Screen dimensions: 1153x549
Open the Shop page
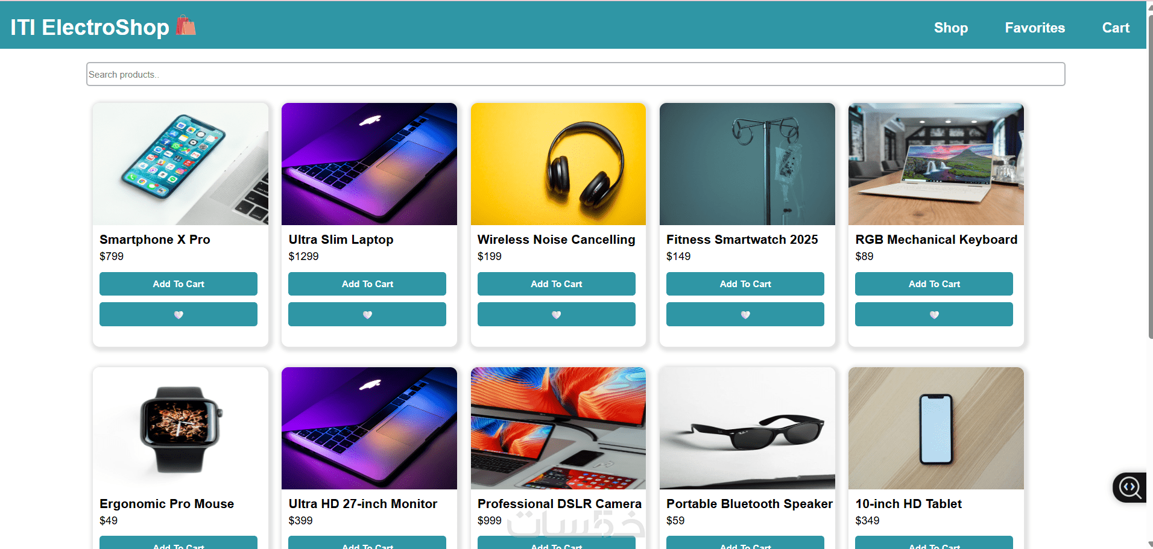click(x=951, y=28)
